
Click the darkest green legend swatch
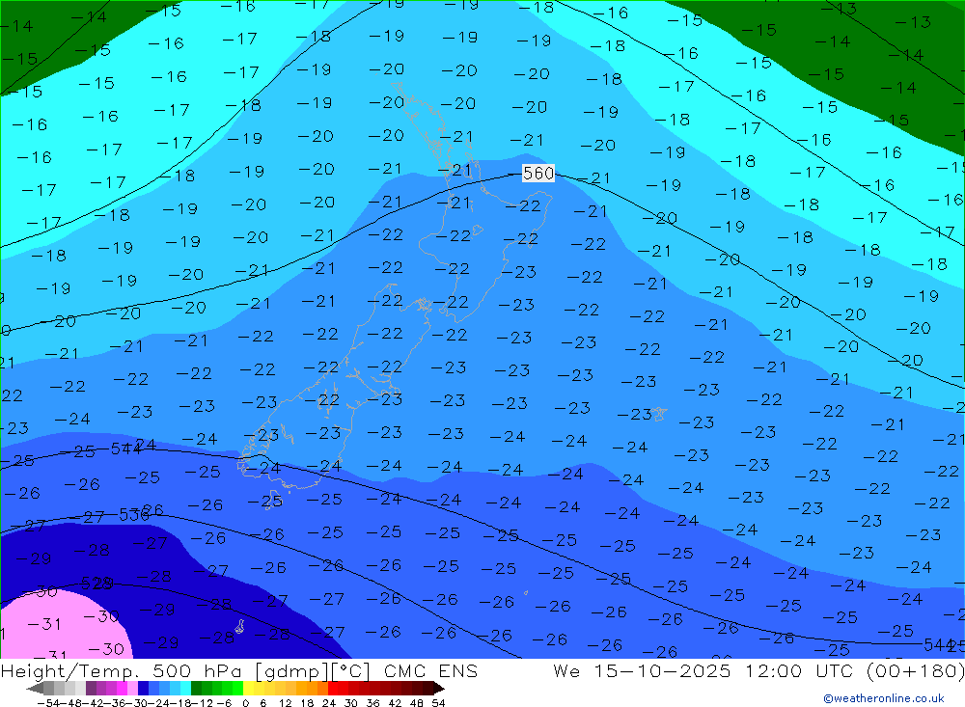(196, 688)
